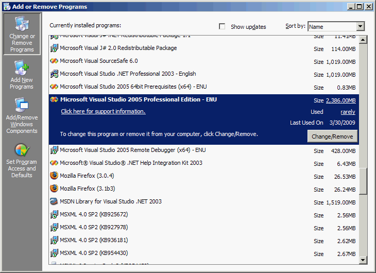
Task: Click MSXML 4.0 SP2 (KB927978) icon
Action: [x=54, y=227]
